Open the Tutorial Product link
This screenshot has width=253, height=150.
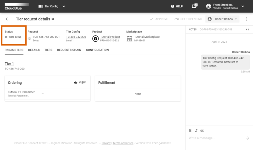click(x=110, y=37)
